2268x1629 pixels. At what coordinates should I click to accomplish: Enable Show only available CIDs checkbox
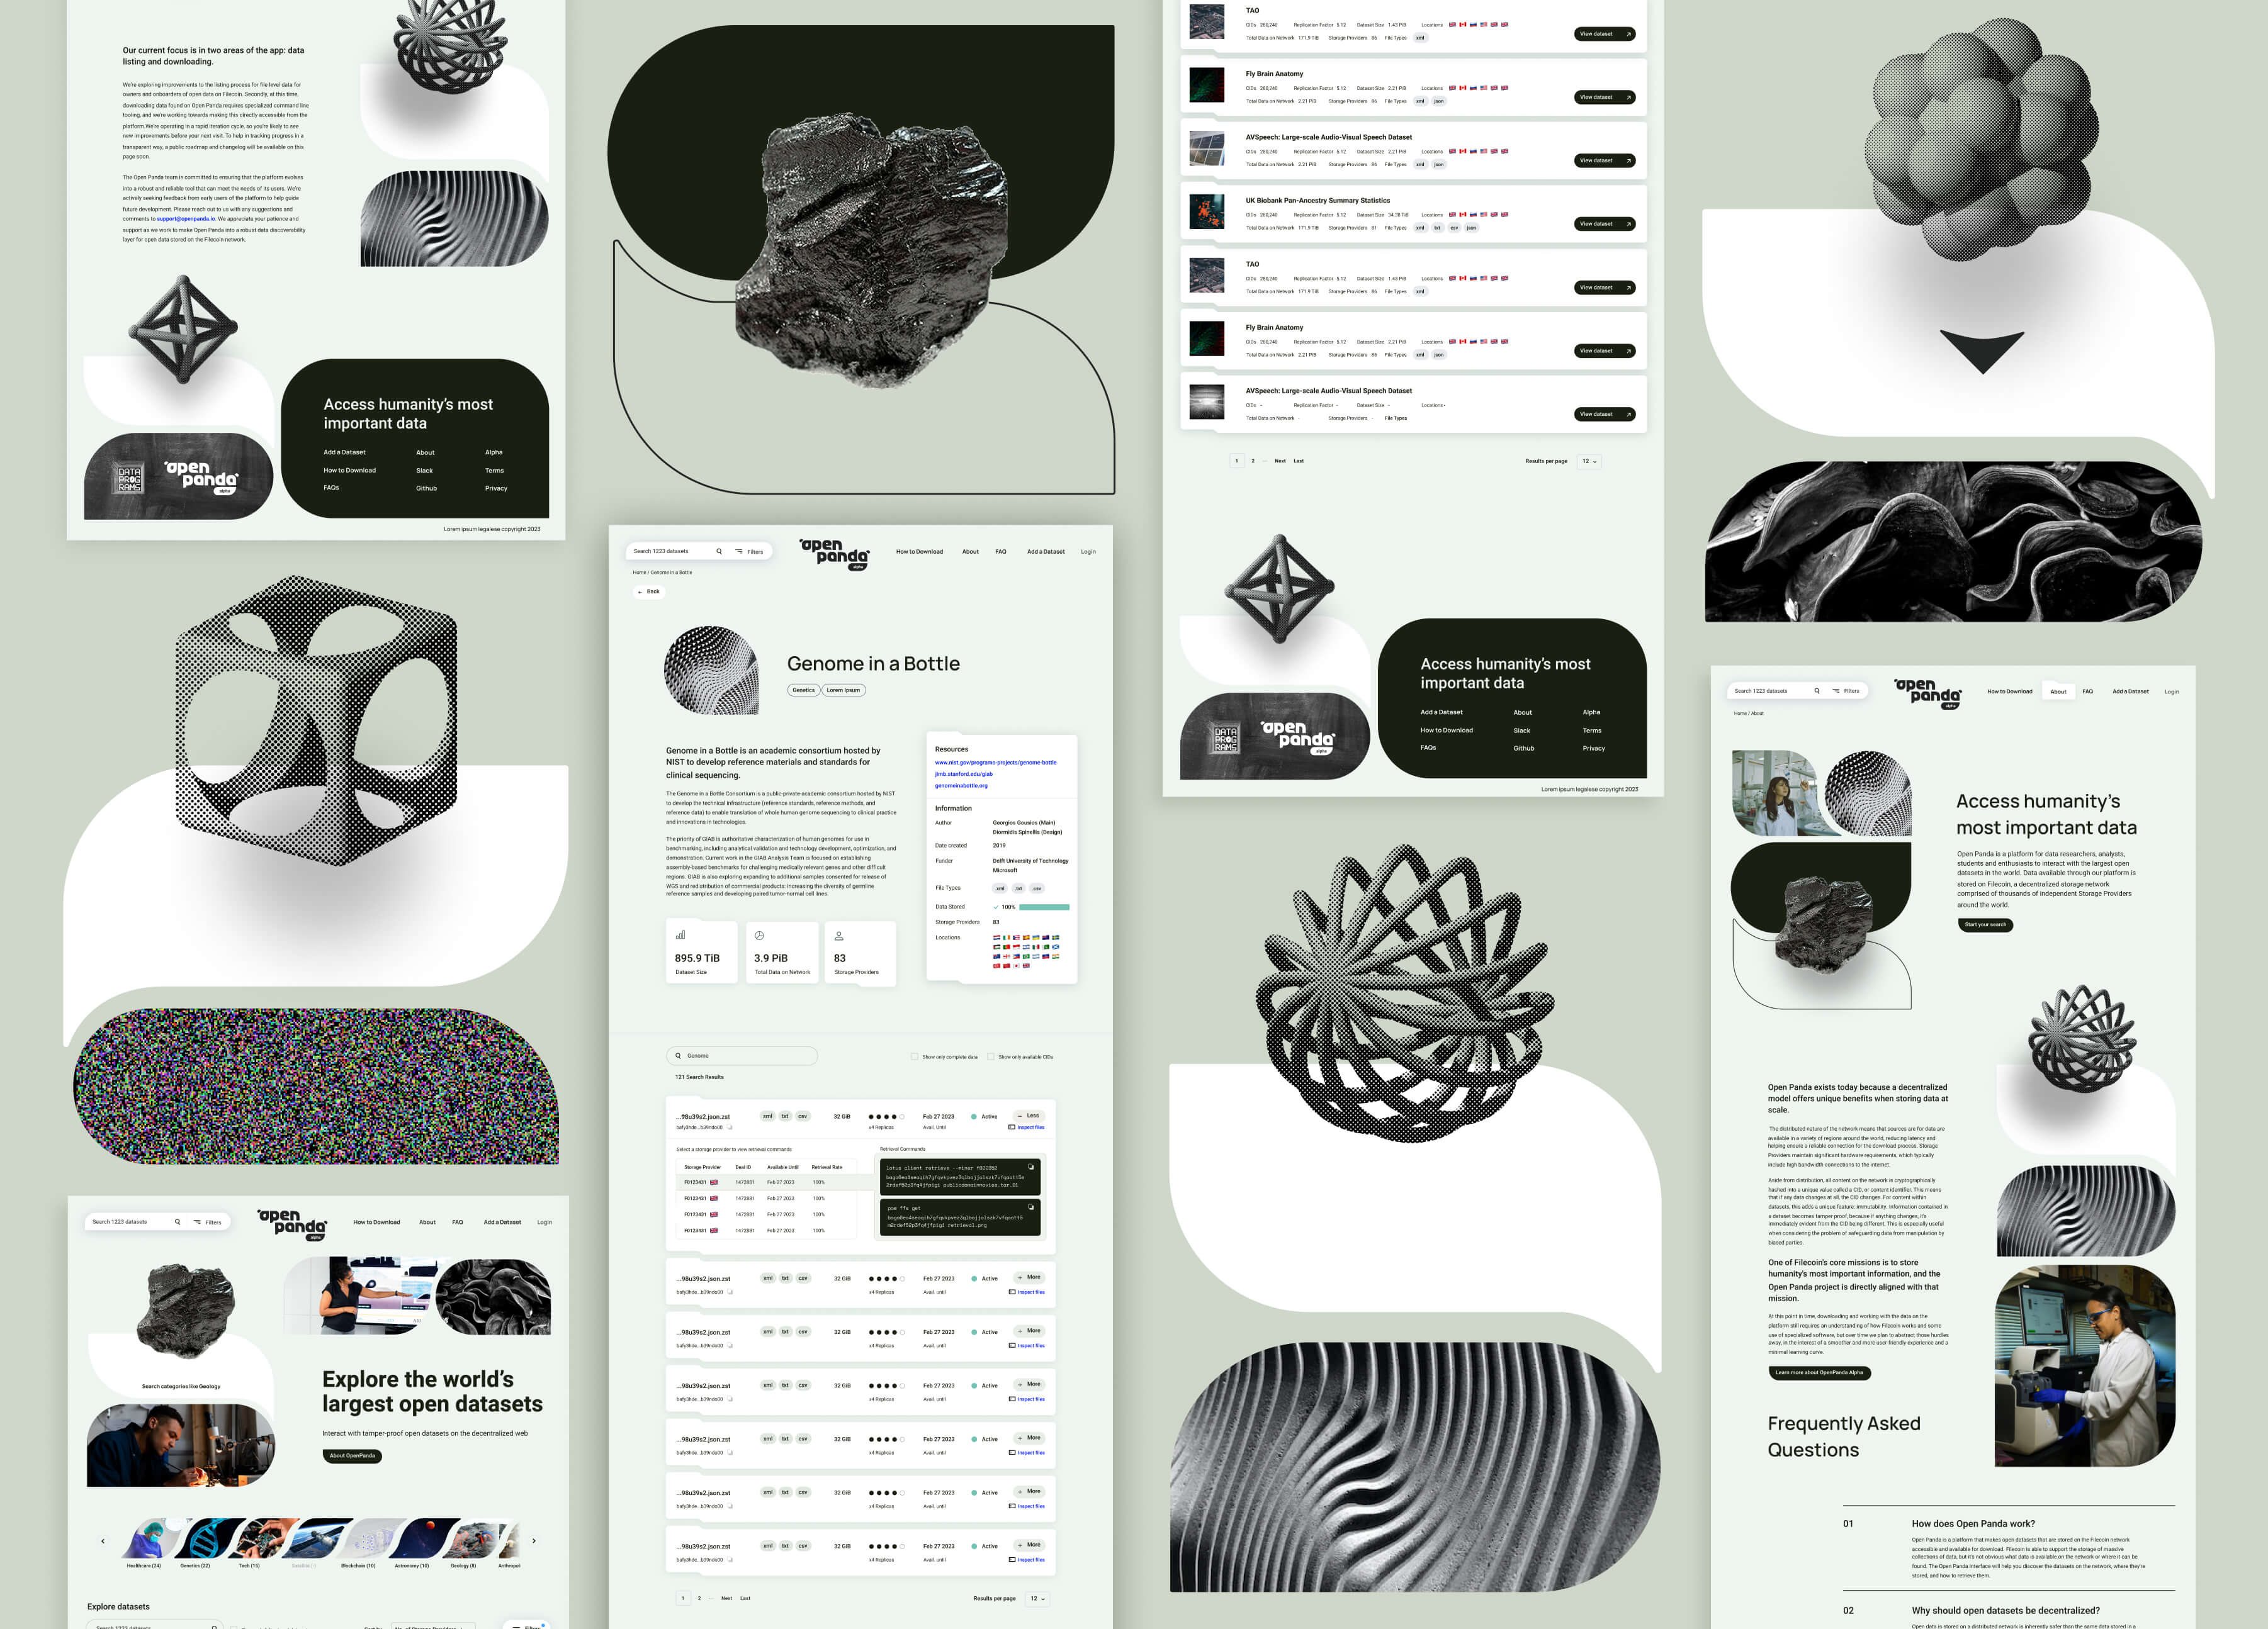point(990,1056)
